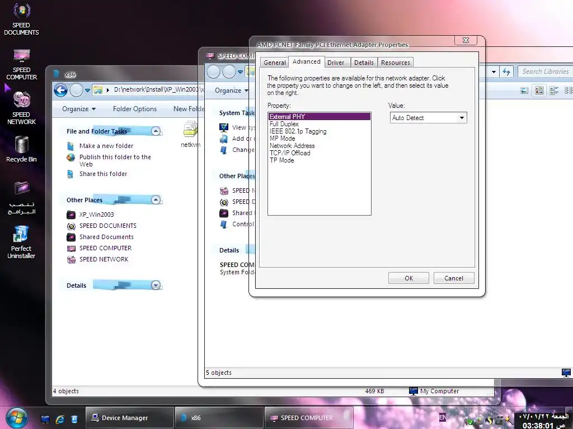Open Organize dropdown in x86 window
Viewport: 573px width, 429px height.
pos(78,109)
